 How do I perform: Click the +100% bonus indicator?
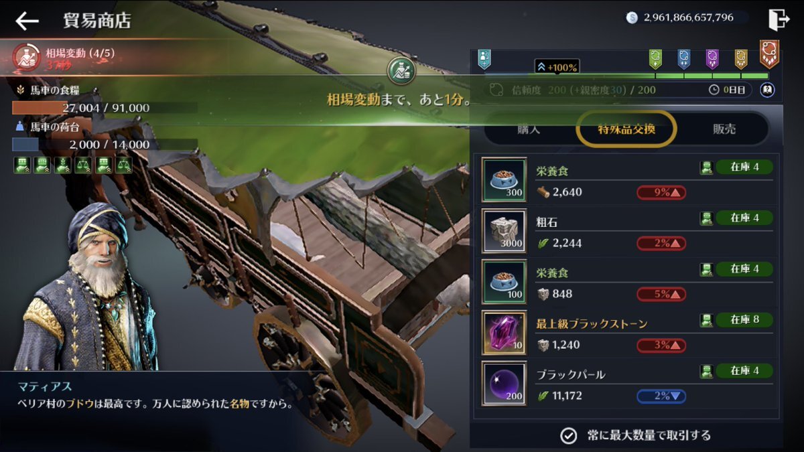557,68
